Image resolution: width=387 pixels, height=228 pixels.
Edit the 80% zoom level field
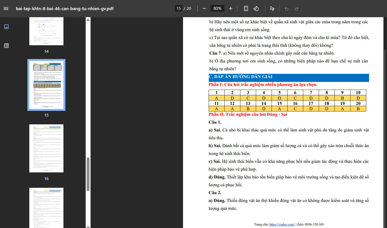pyautogui.click(x=217, y=9)
